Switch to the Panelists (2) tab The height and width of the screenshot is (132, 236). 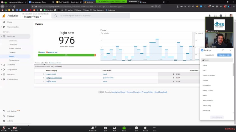pyautogui.click(x=210, y=55)
